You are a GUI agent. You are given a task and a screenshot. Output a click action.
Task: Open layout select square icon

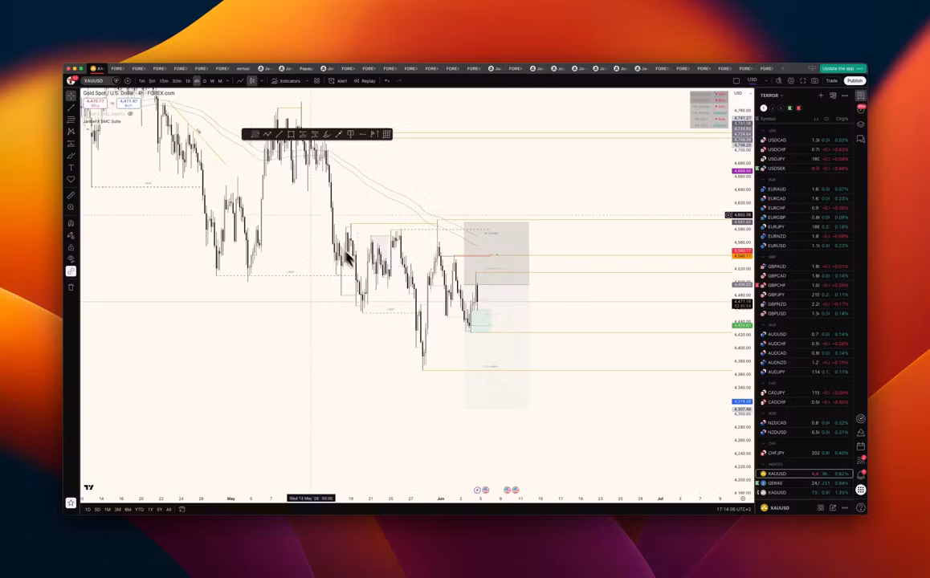pos(736,80)
